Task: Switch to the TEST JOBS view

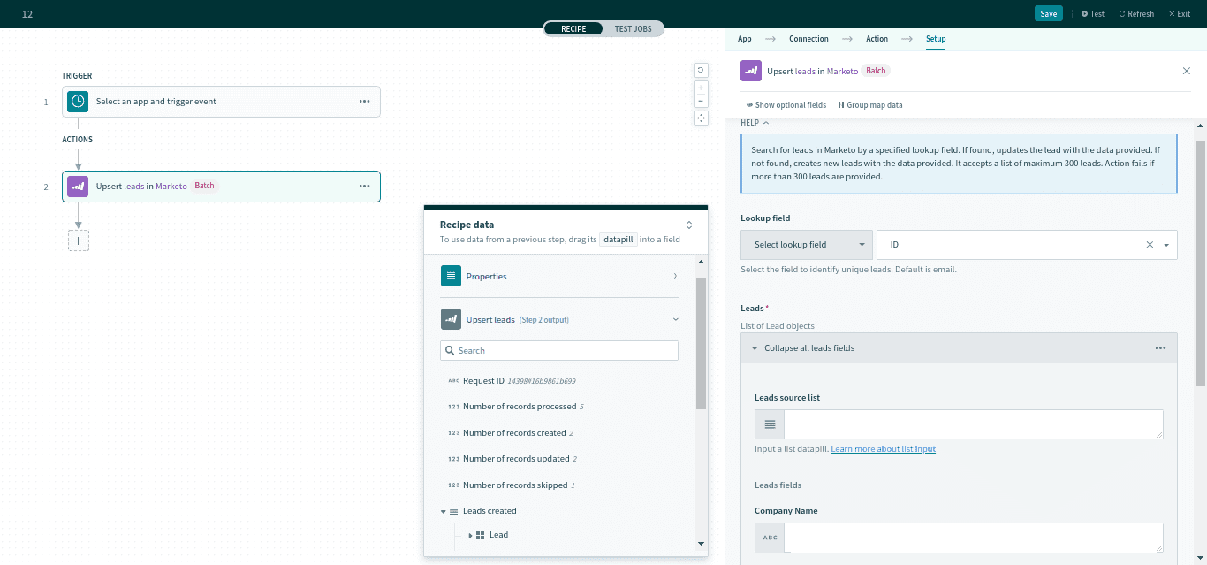Action: 633,29
